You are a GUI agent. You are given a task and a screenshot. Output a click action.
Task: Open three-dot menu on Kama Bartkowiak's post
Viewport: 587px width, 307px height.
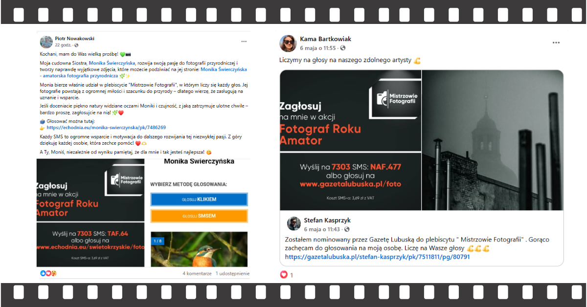556,43
